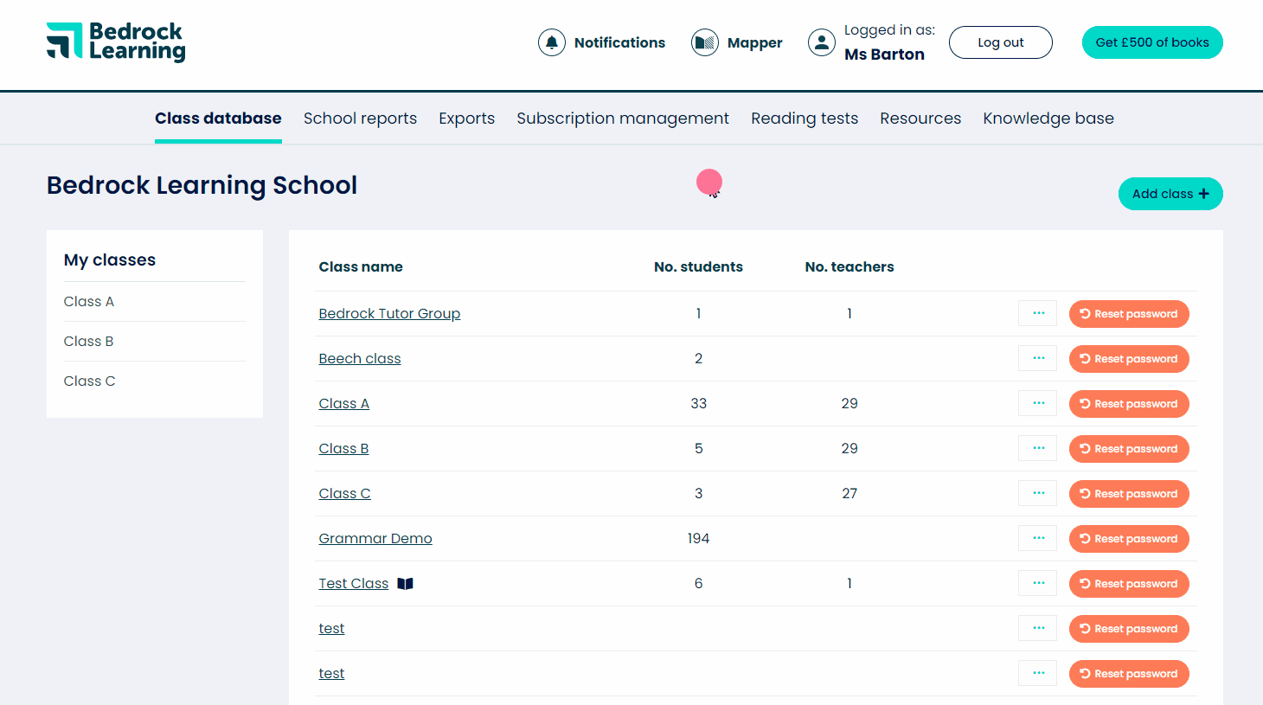Click the No. teachers column header
Viewport: 1263px width, 705px height.
(849, 266)
